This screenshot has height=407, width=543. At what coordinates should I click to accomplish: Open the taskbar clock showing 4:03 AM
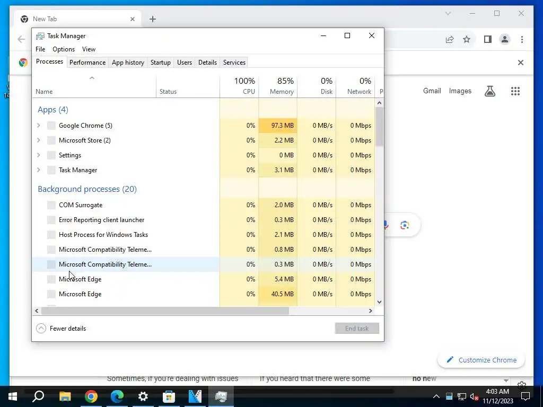click(497, 396)
